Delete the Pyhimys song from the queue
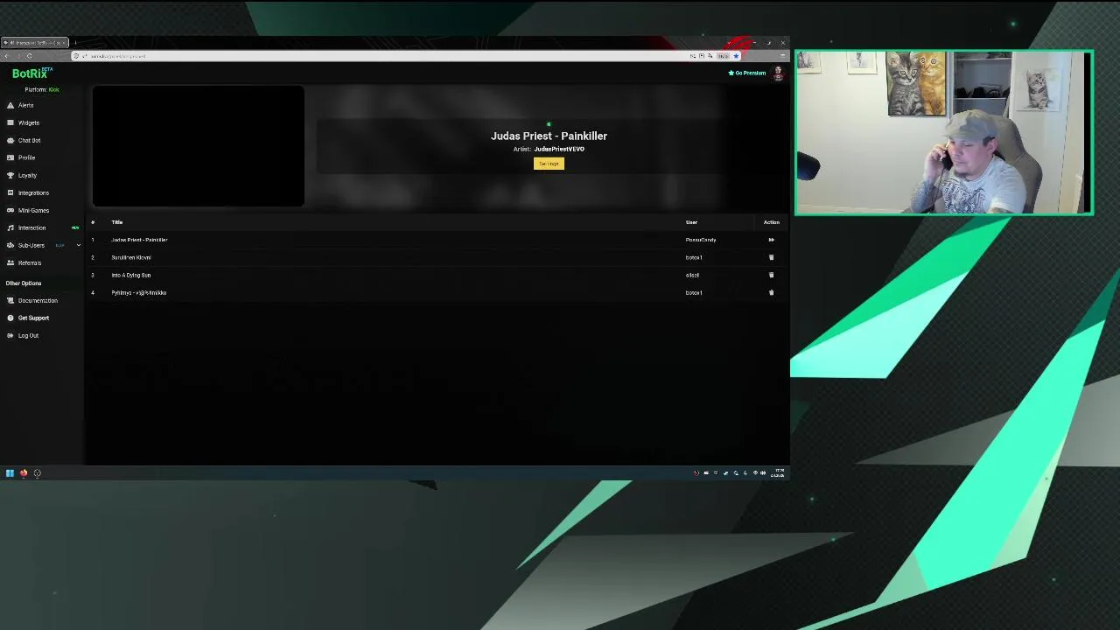 [x=771, y=292]
